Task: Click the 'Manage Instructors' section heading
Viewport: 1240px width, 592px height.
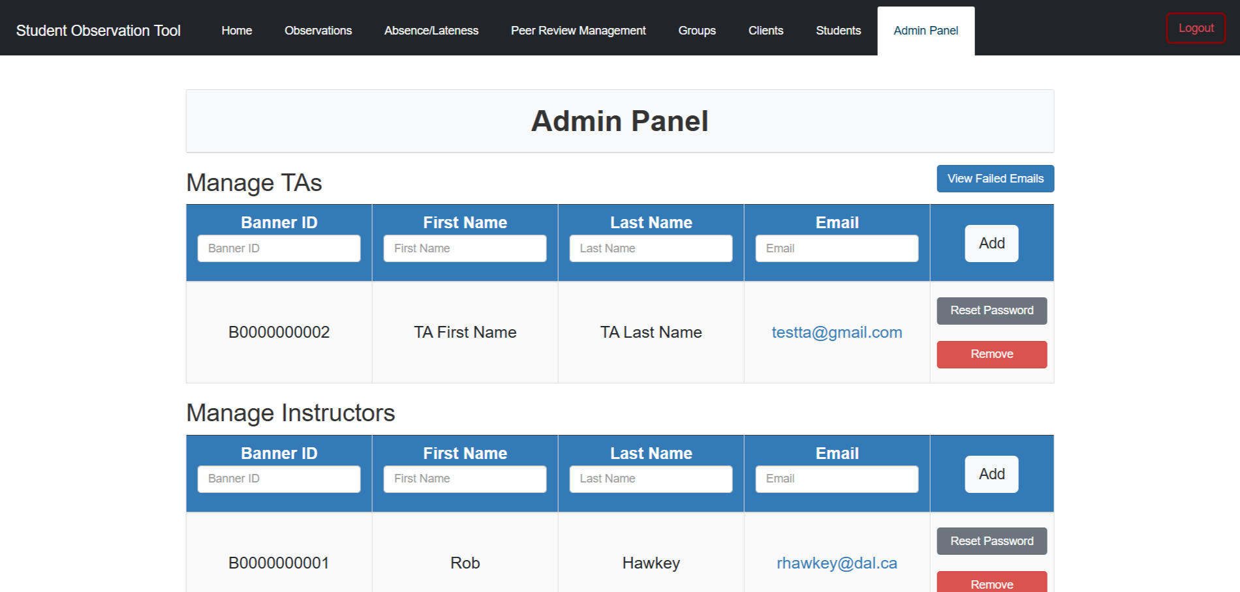Action: (x=291, y=413)
